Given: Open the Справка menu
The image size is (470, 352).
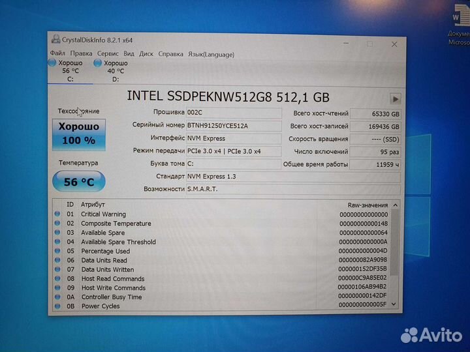Looking at the screenshot, I should coord(170,54).
